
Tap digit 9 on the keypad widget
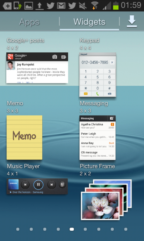click(110, 83)
